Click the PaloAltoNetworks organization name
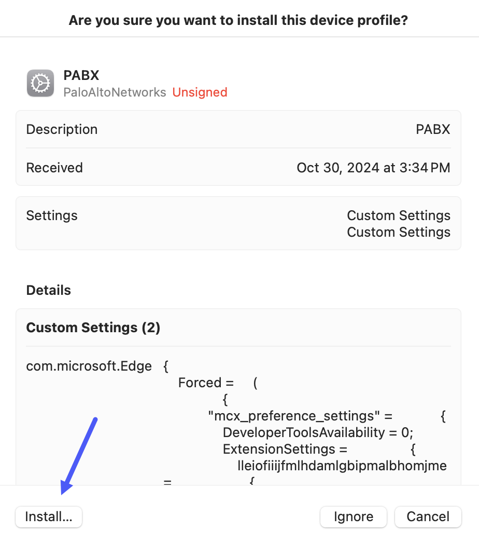Viewport: 479px width, 544px height. pyautogui.click(x=115, y=92)
